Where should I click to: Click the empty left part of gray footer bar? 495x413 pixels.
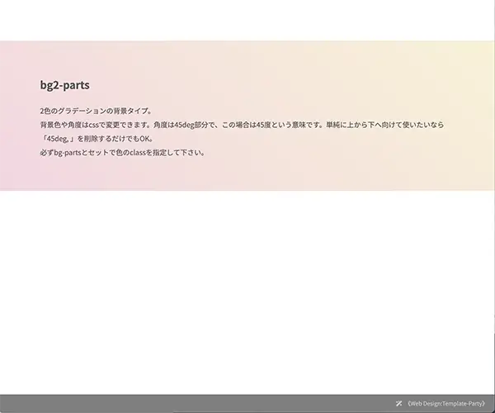[x=124, y=404]
